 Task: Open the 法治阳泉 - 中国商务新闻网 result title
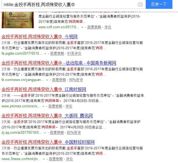pos(59,63)
